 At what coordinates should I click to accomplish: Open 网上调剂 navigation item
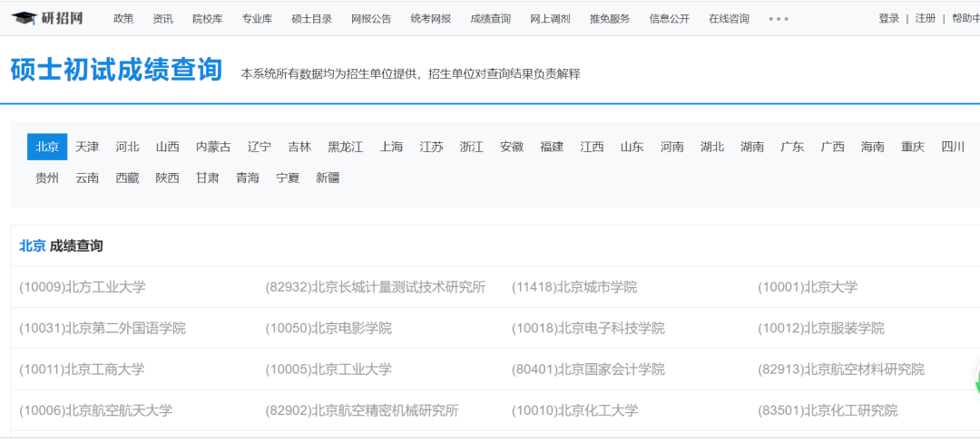[x=550, y=19]
